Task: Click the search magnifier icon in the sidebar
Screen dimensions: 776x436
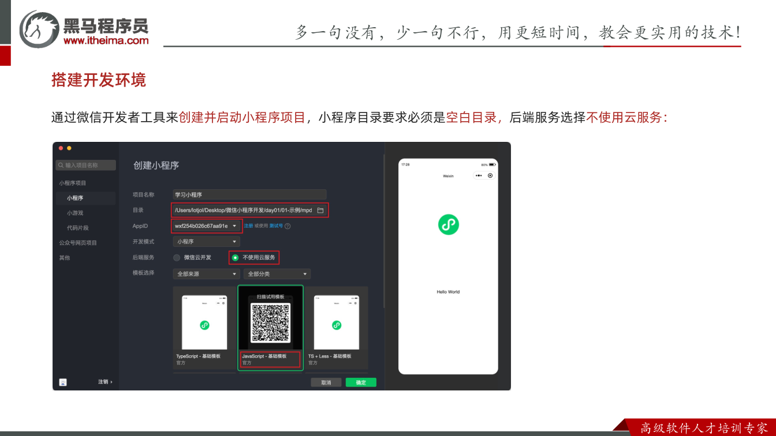Action: (x=61, y=166)
